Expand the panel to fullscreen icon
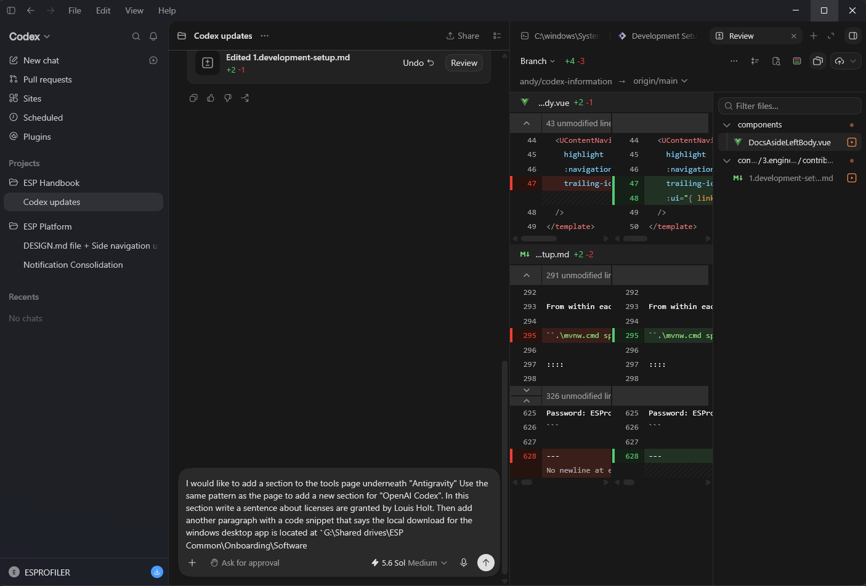The height and width of the screenshot is (586, 866). (831, 36)
